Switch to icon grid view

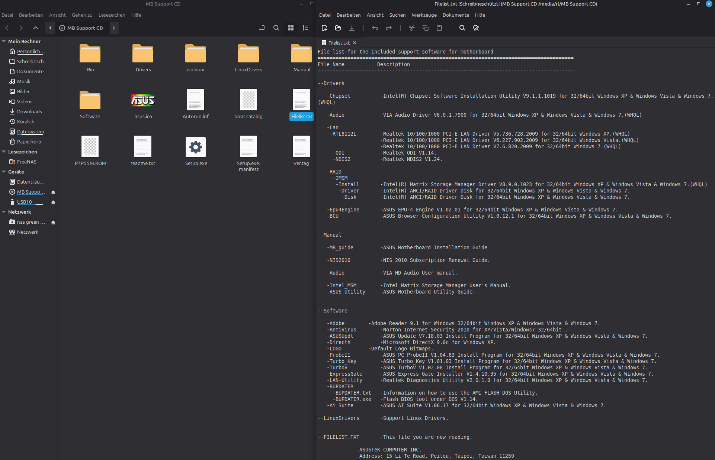[x=291, y=28]
